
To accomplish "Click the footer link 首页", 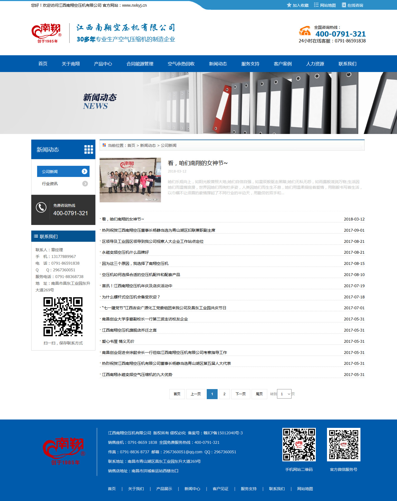I will pos(112,489).
